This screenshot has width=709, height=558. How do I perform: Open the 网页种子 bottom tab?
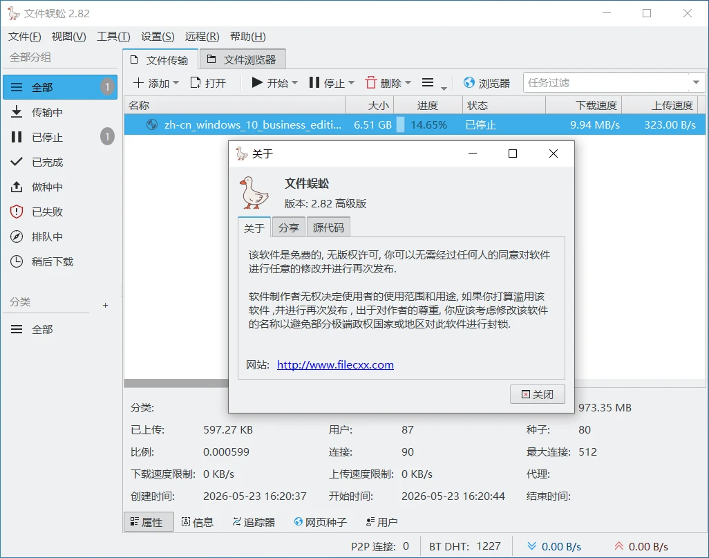pyautogui.click(x=320, y=522)
